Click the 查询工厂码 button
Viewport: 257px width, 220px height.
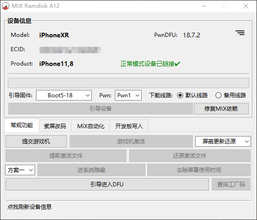pyautogui.click(x=231, y=184)
